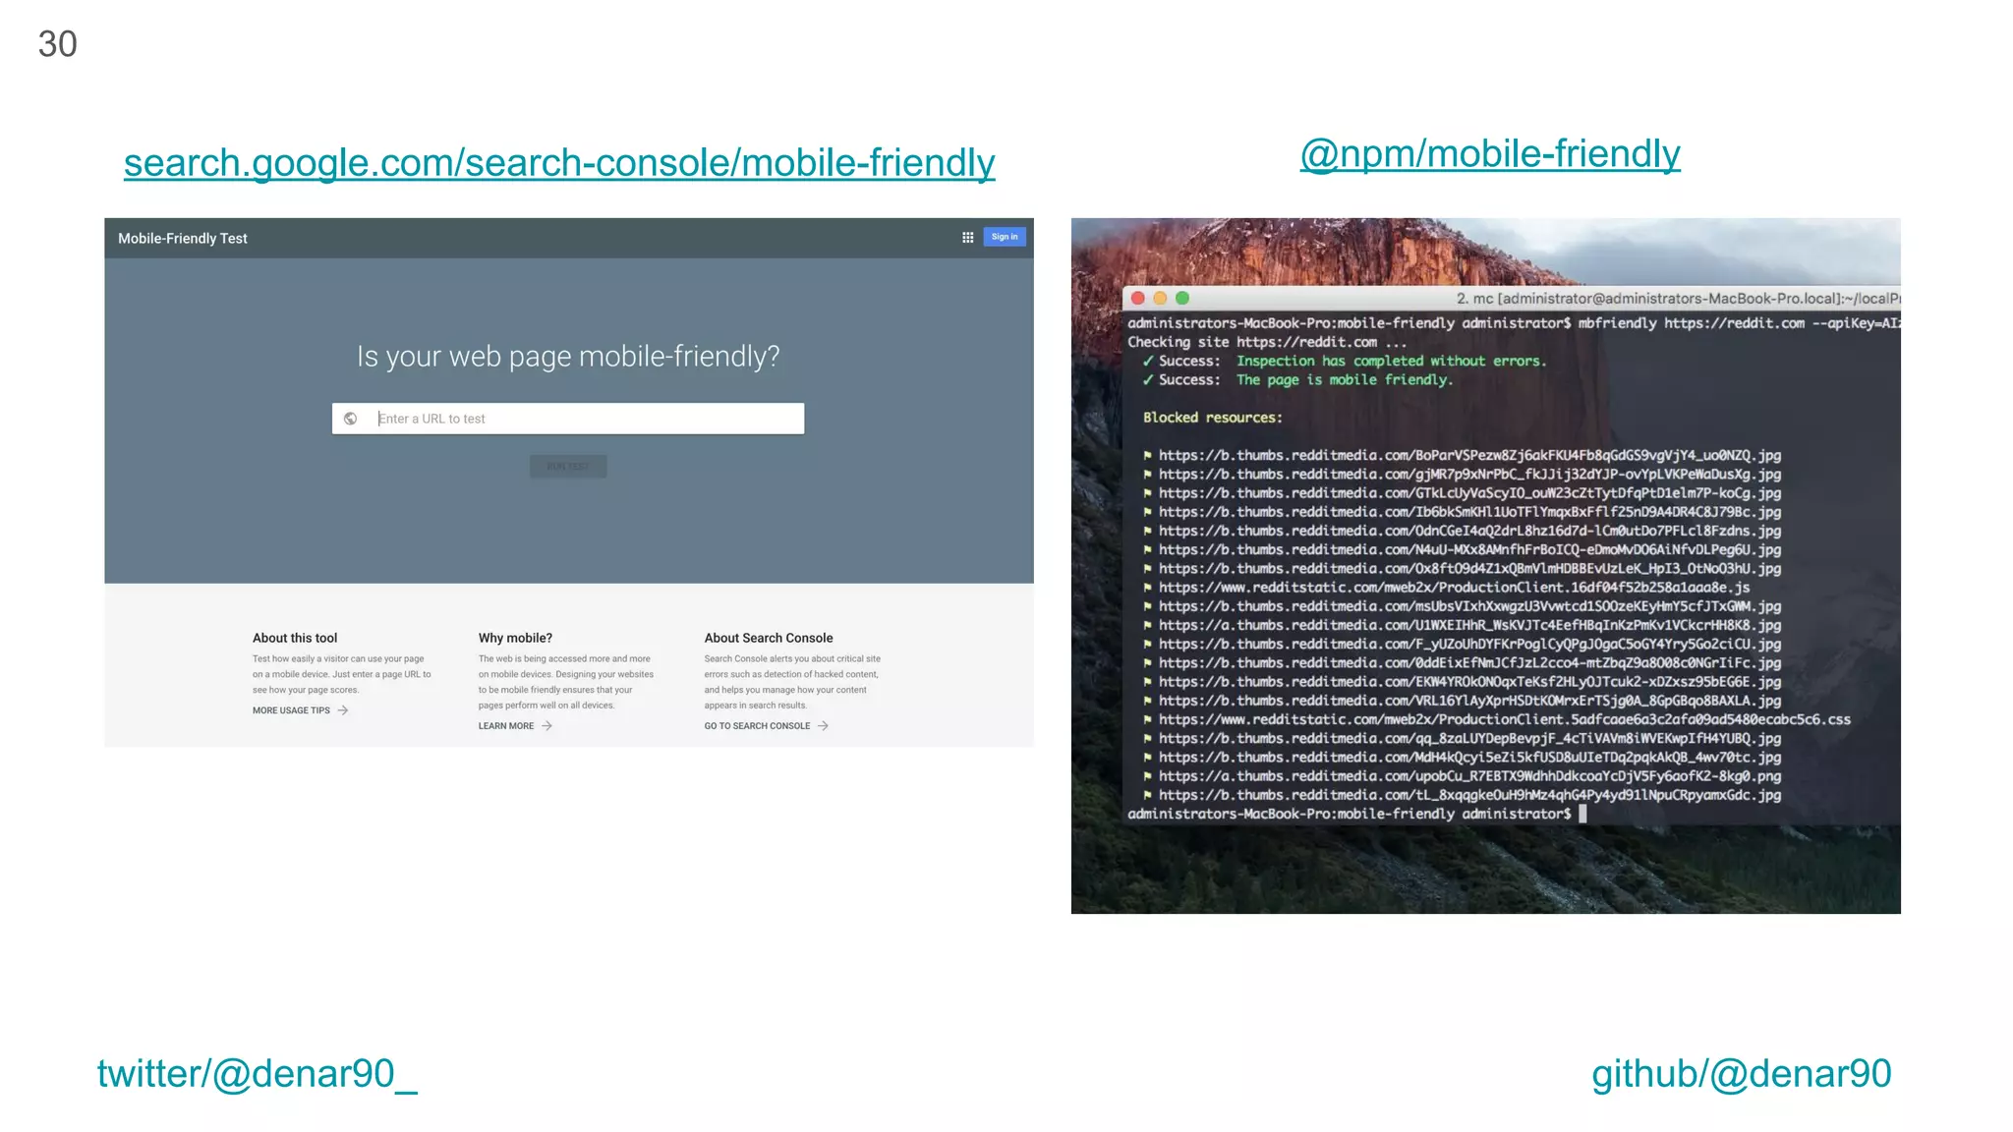Click the 'About this tool' heading

click(x=295, y=638)
